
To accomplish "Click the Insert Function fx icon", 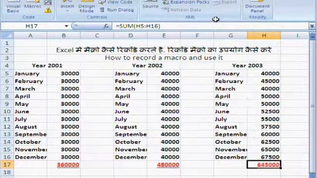I will pos(106,26).
